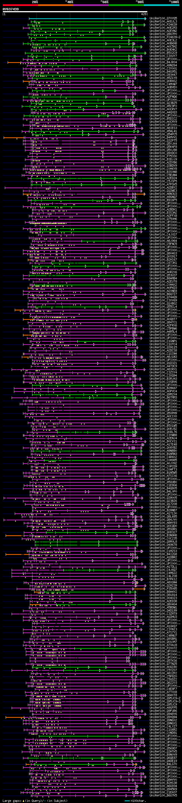Click the ~40% scale label
Image resolution: width=182 pixels, height=803 pixels.
(x=69, y=2)
